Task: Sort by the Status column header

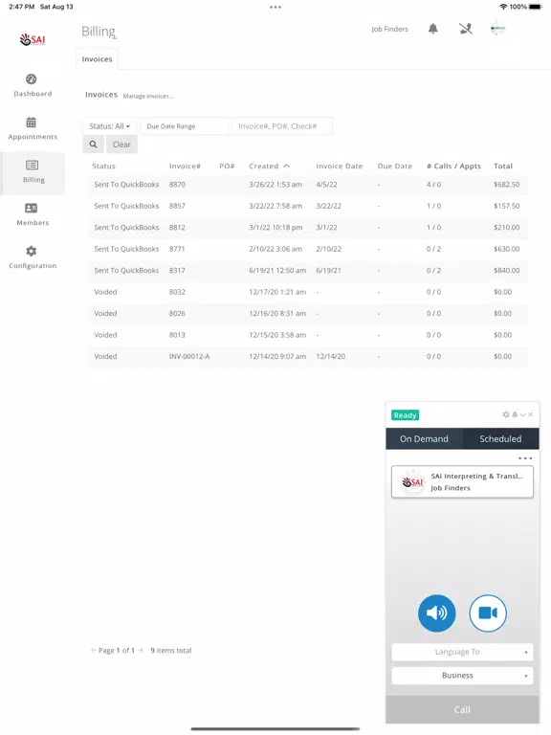Action: tap(103, 166)
